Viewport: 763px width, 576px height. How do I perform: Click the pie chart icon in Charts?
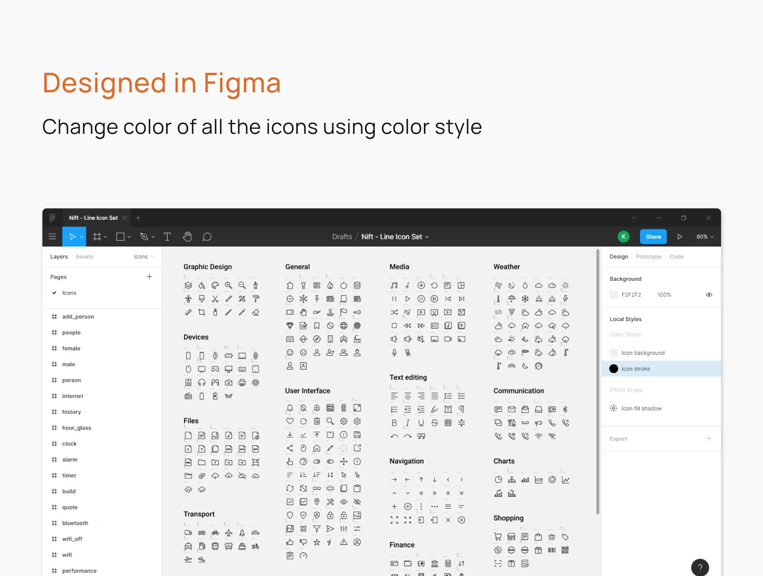tap(498, 479)
